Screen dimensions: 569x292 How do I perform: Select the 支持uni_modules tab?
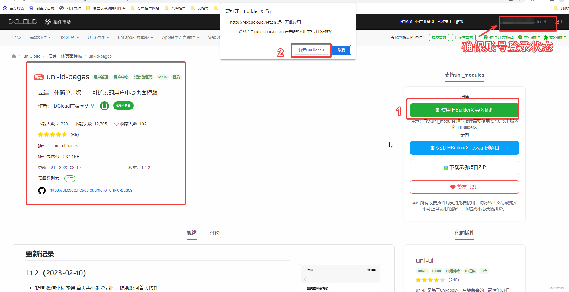tap(465, 75)
